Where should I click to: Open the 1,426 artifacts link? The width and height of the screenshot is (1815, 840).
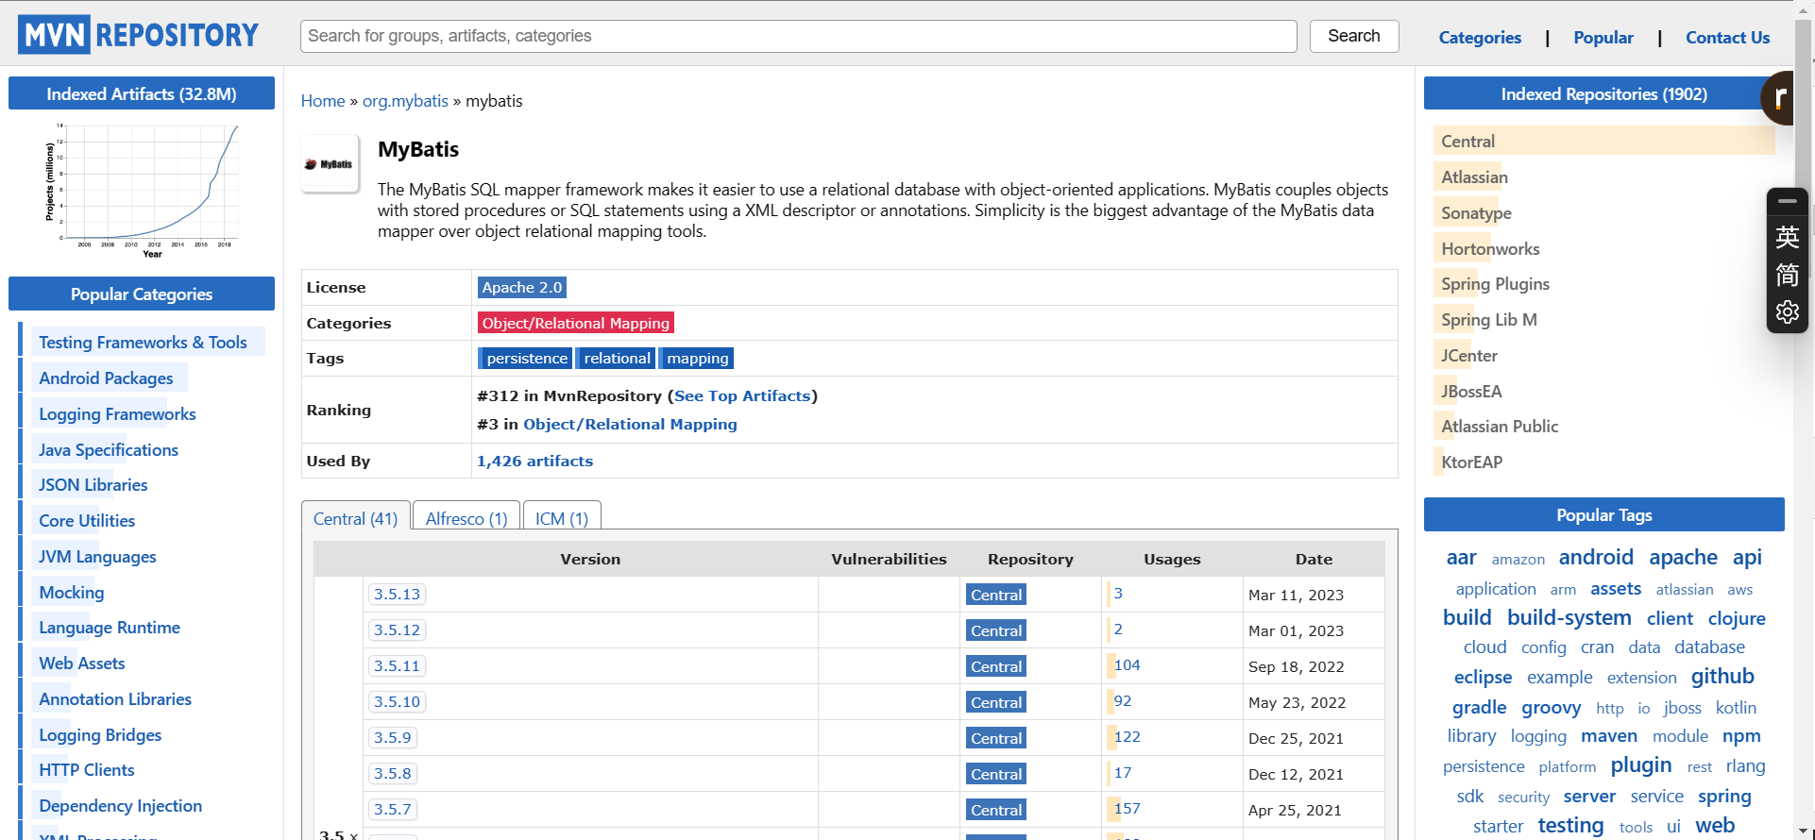[534, 462]
